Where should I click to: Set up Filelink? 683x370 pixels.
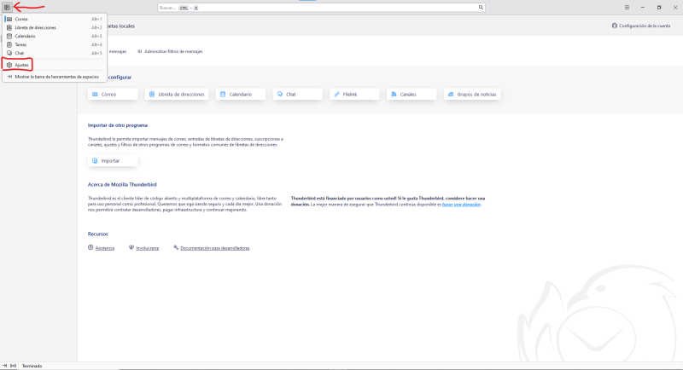point(354,94)
